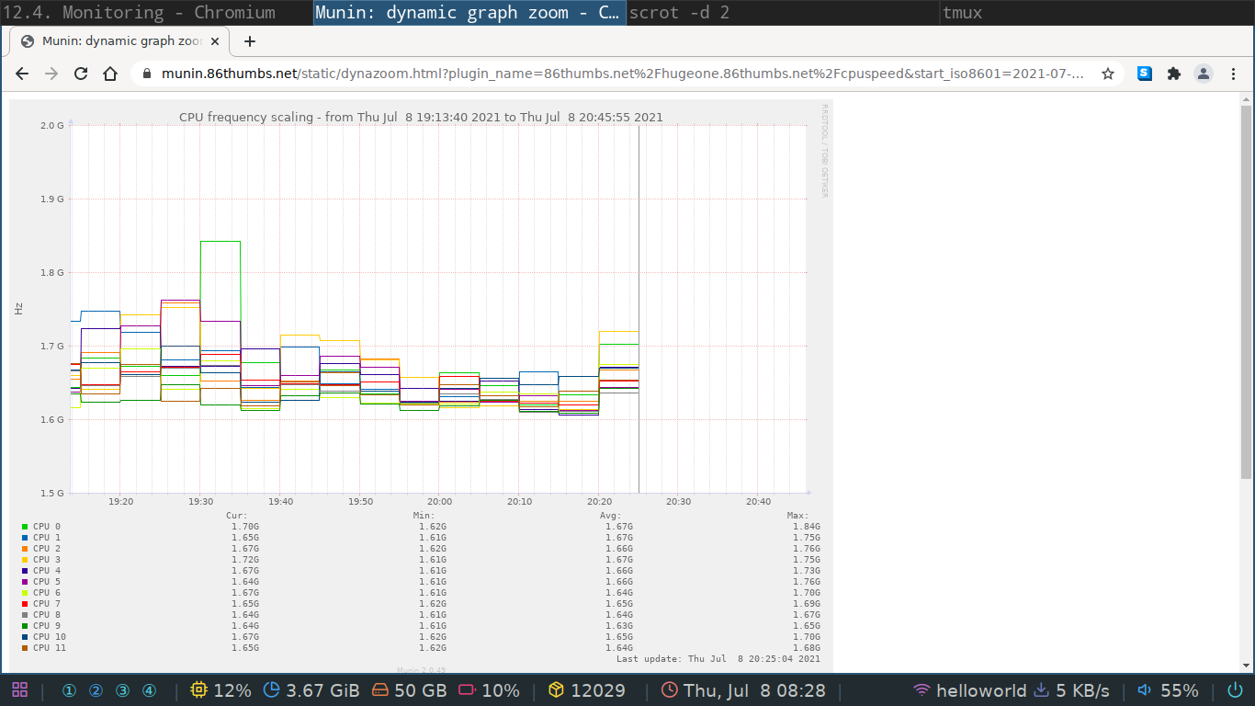Select the Munin: dynamic graph zoom tab
Viewport: 1255px width, 706px height.
[x=119, y=41]
